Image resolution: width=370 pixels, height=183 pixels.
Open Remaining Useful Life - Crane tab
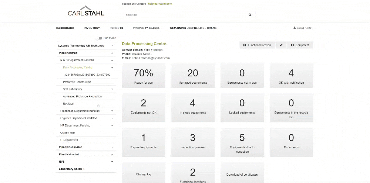pos(193,28)
